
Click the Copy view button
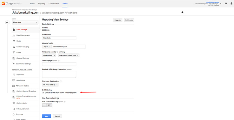point(118,20)
